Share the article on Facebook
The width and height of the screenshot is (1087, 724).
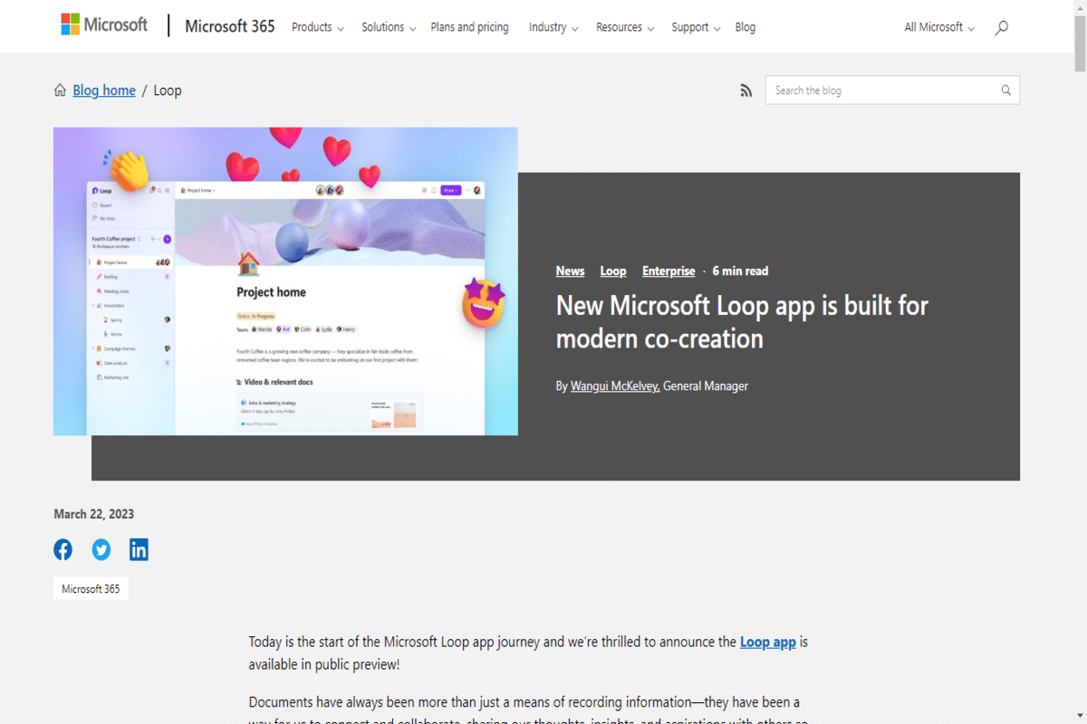63,549
